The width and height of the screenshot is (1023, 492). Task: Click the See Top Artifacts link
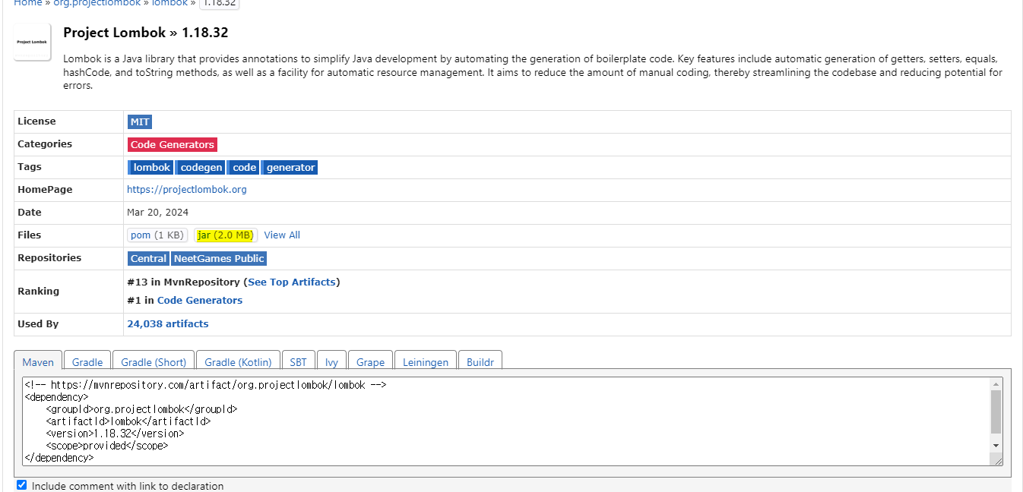click(x=291, y=282)
